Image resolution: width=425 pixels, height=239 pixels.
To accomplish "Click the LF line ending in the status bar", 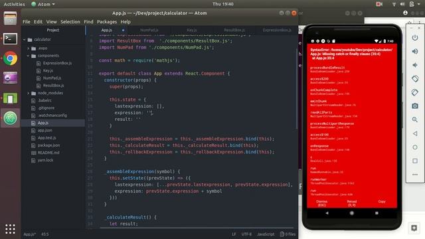I will [234, 234].
